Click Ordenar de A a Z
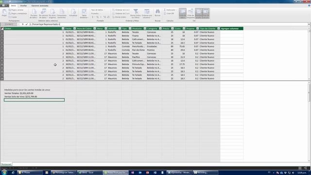This screenshot has height=175, width=311. click(x=121, y=10)
